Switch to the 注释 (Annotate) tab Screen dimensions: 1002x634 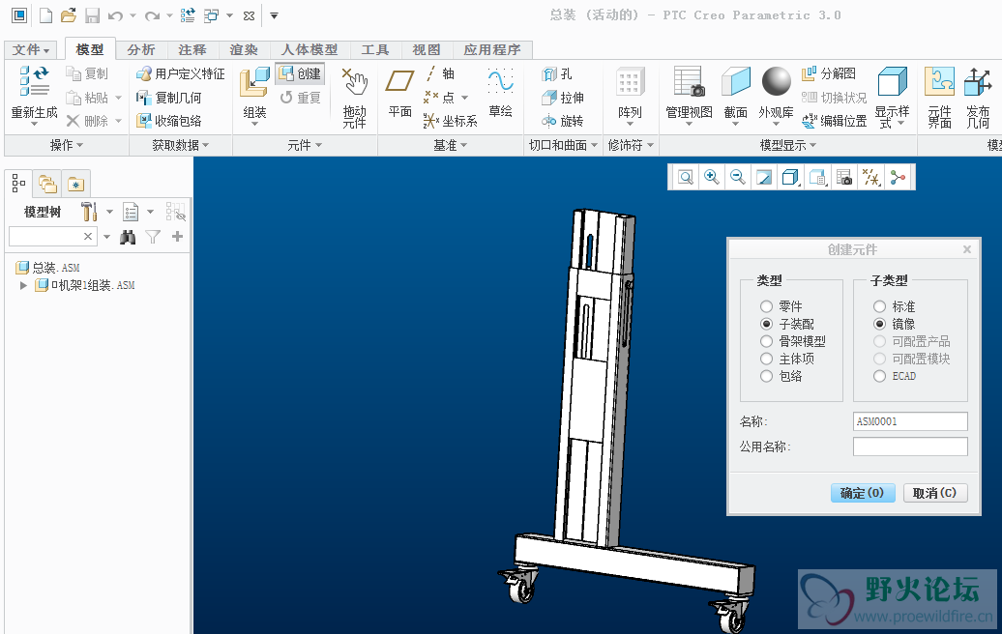(x=192, y=50)
